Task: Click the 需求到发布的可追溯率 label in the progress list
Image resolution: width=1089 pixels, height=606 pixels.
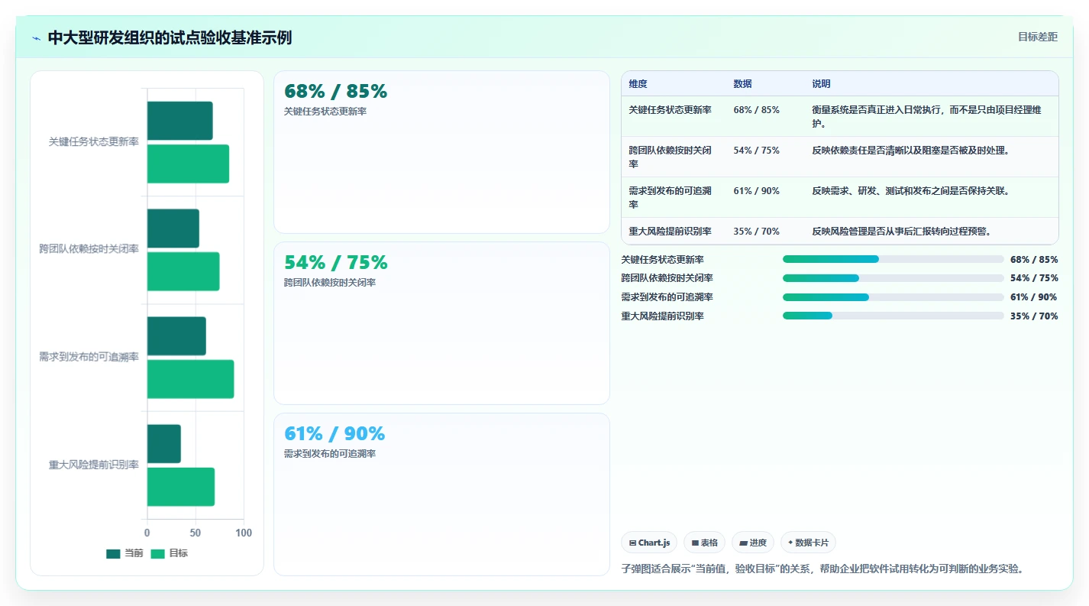Action: pyautogui.click(x=667, y=297)
